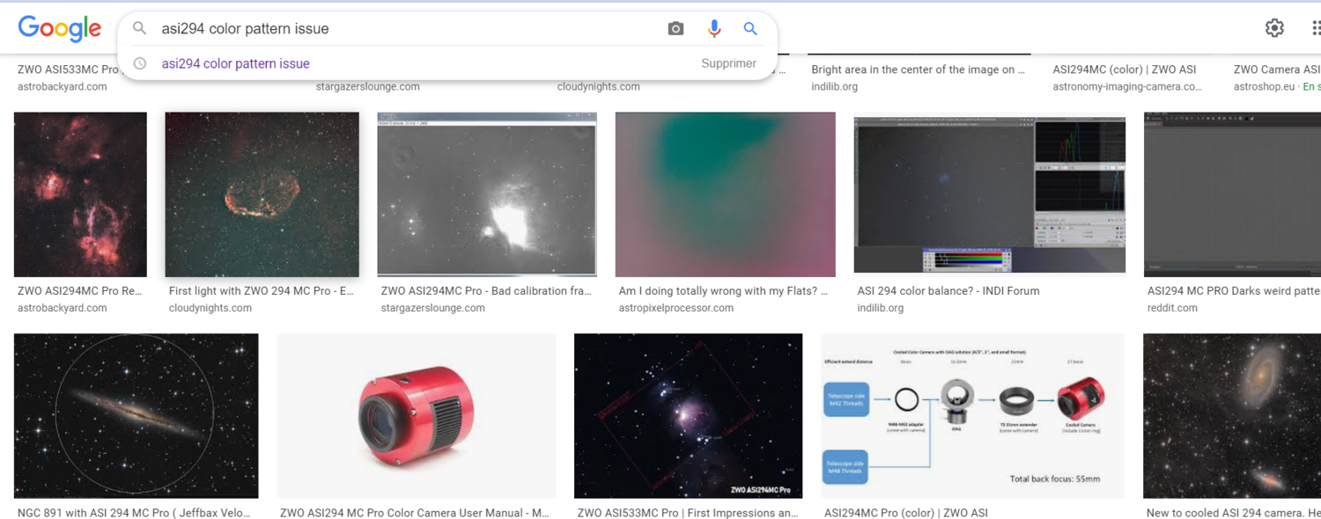Click 'Am I doing totally wrong with my Flats?' title

[x=723, y=291]
